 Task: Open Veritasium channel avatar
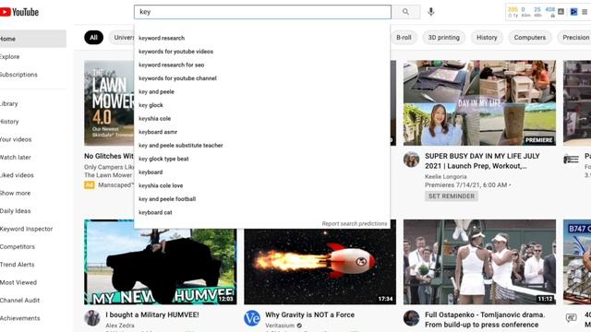click(x=252, y=318)
